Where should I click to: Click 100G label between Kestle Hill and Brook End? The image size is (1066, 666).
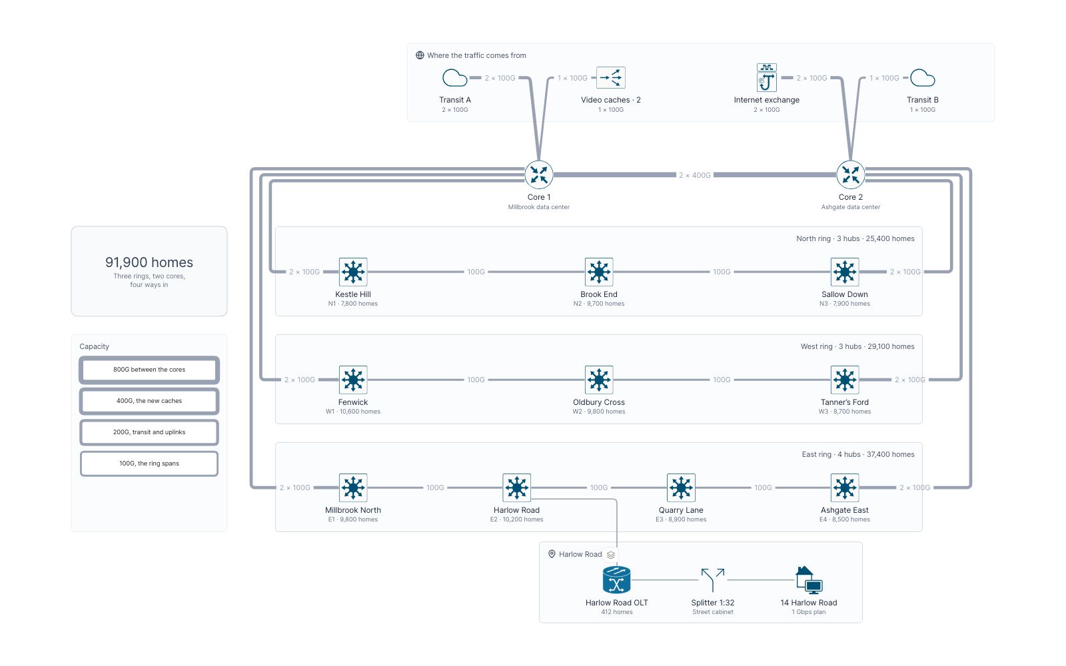[476, 272]
